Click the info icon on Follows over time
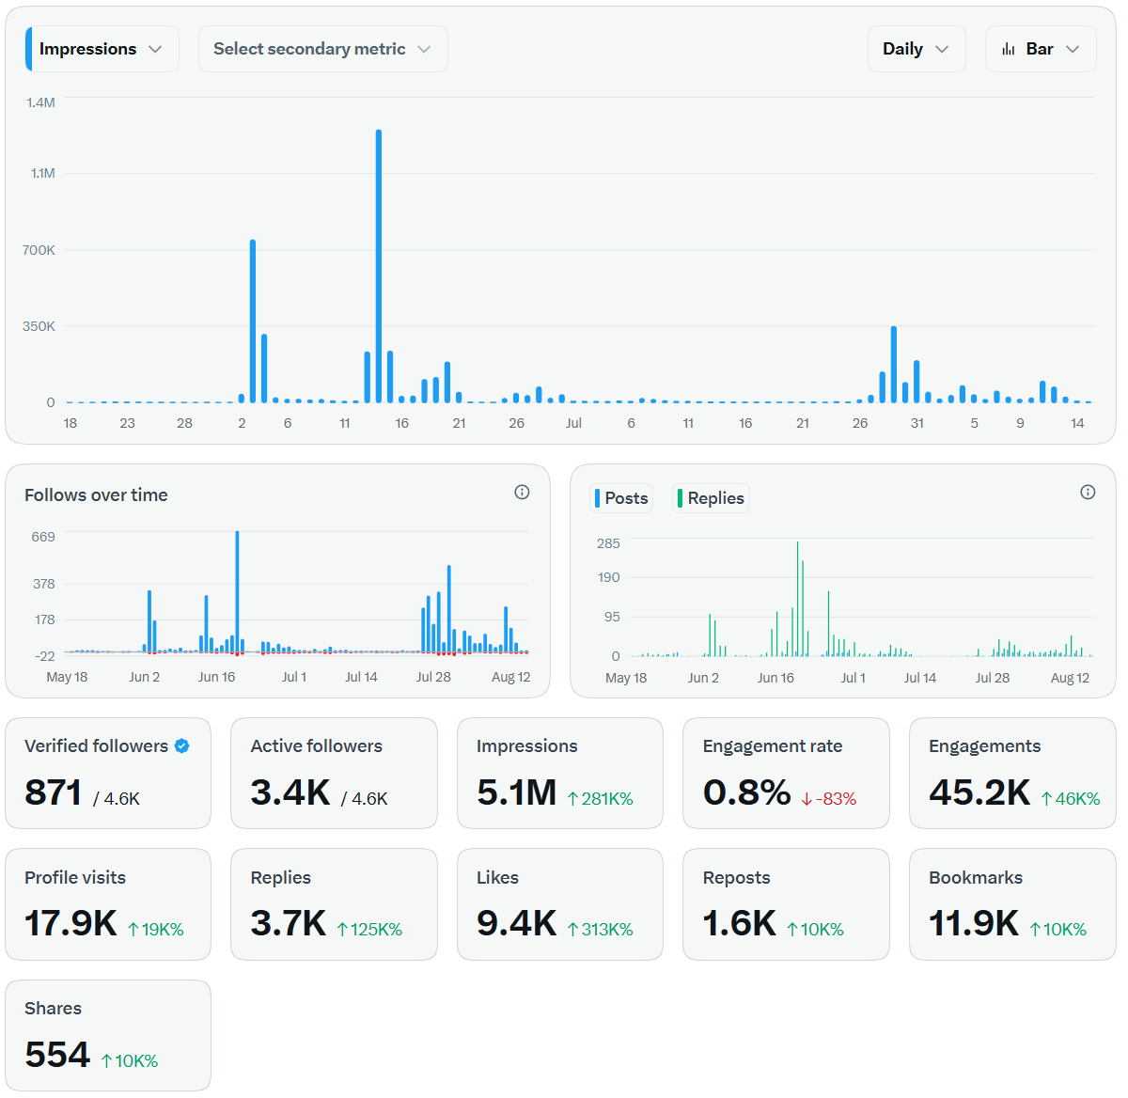Screen dimensions: 1128x1098 [522, 492]
